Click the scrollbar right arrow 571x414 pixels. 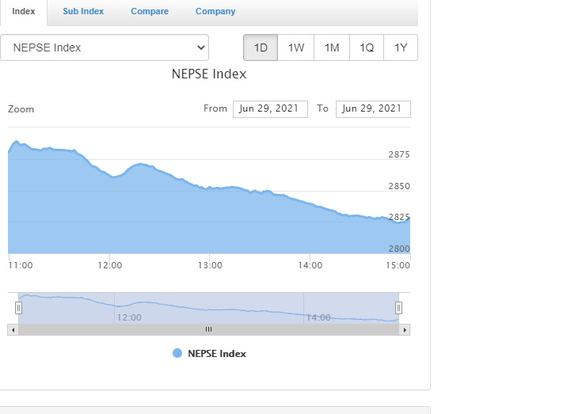click(405, 329)
